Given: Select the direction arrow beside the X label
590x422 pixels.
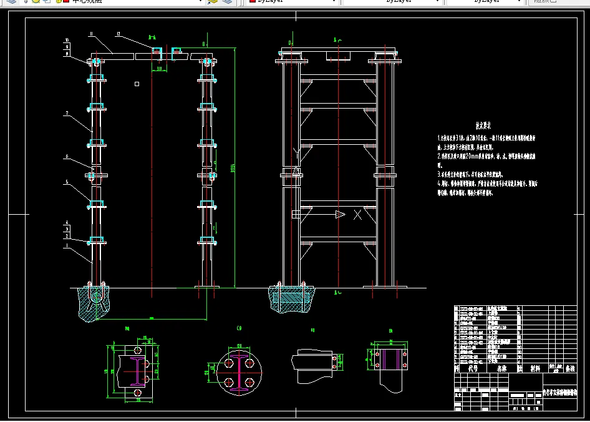Looking at the screenshot, I should tap(341, 214).
